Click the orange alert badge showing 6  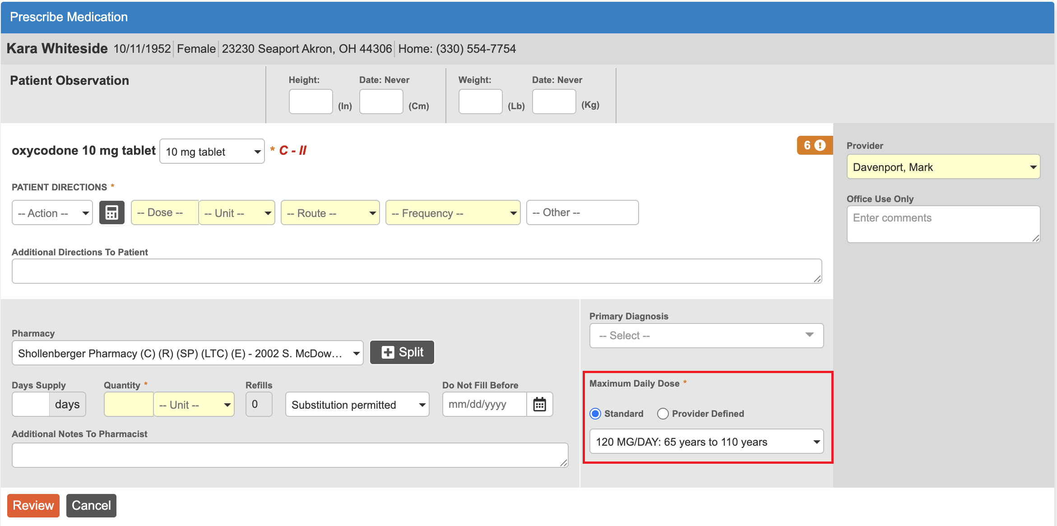point(815,145)
